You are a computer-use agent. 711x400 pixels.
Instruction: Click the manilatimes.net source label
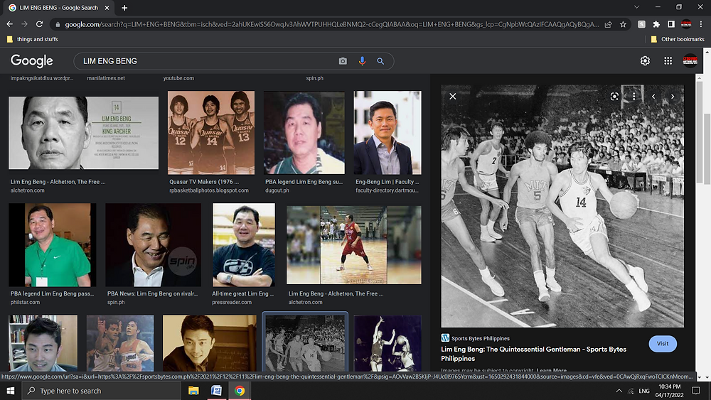click(106, 78)
